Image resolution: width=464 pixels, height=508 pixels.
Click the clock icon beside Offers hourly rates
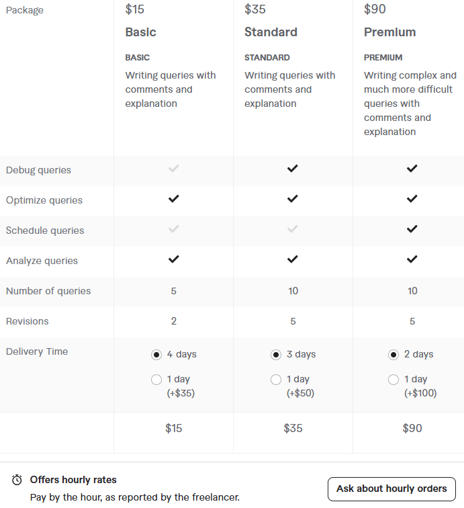click(x=17, y=480)
